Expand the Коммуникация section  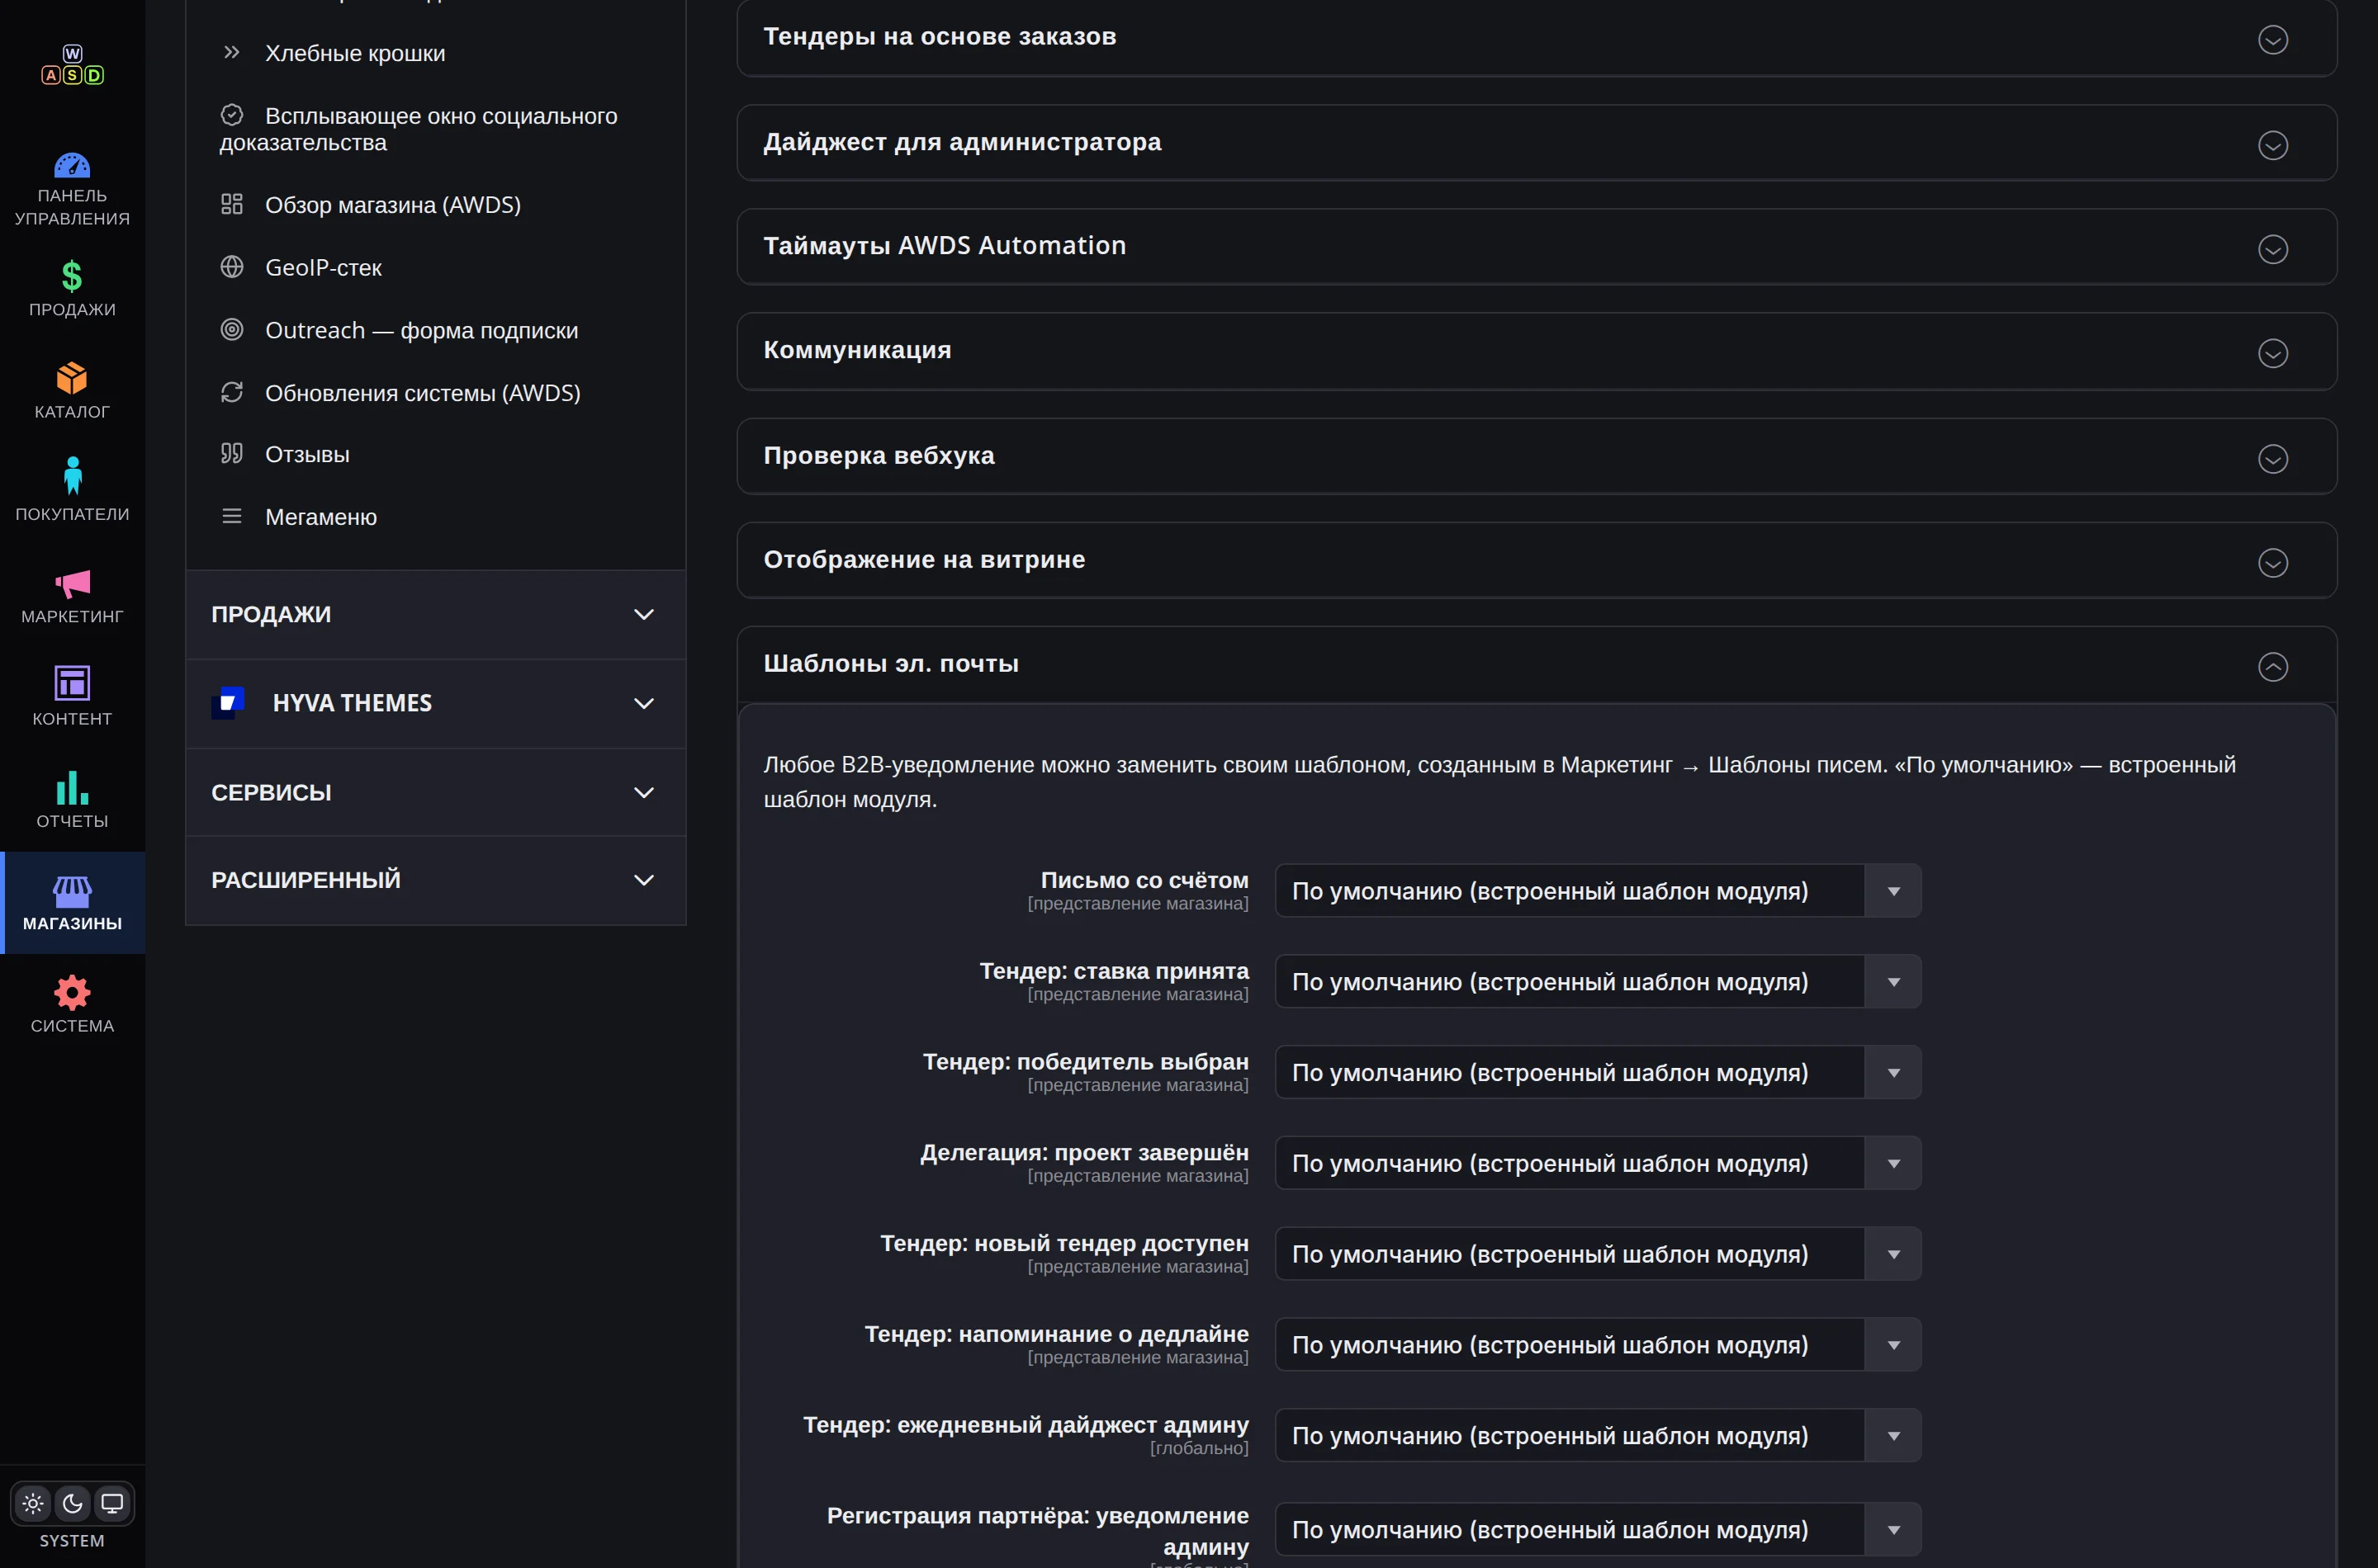(x=1537, y=351)
